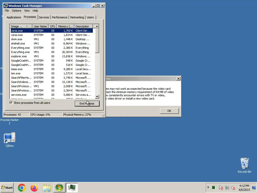Screen dimensions: 257x193
Task: Switch to the Performance tab
Action: [59, 17]
